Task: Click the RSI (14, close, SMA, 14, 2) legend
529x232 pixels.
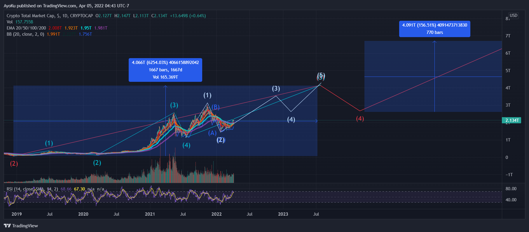Action: click(x=32, y=189)
